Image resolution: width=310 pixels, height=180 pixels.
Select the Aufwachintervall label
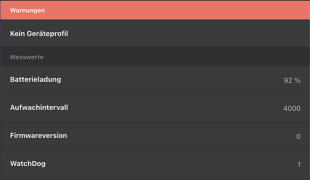click(x=39, y=108)
